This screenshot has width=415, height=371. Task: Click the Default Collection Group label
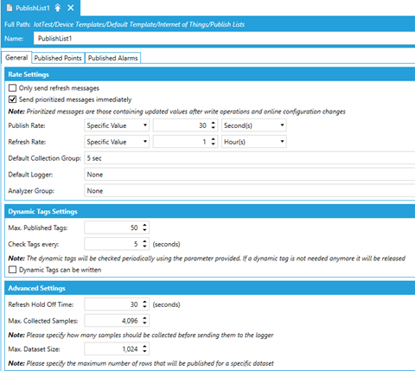(45, 158)
